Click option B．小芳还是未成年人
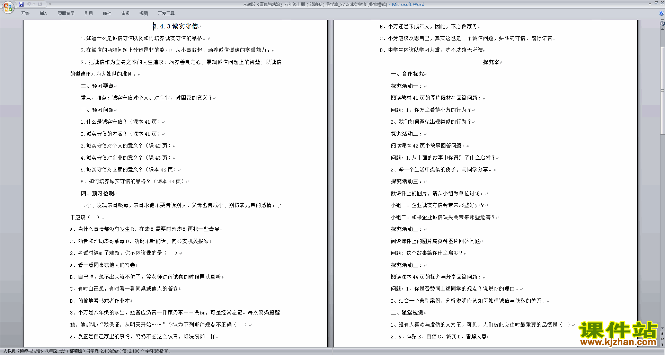Screen dimensions: 665x355 (428, 26)
